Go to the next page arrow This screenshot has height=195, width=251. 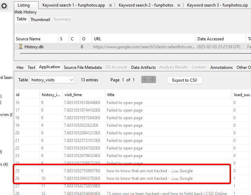152,80
